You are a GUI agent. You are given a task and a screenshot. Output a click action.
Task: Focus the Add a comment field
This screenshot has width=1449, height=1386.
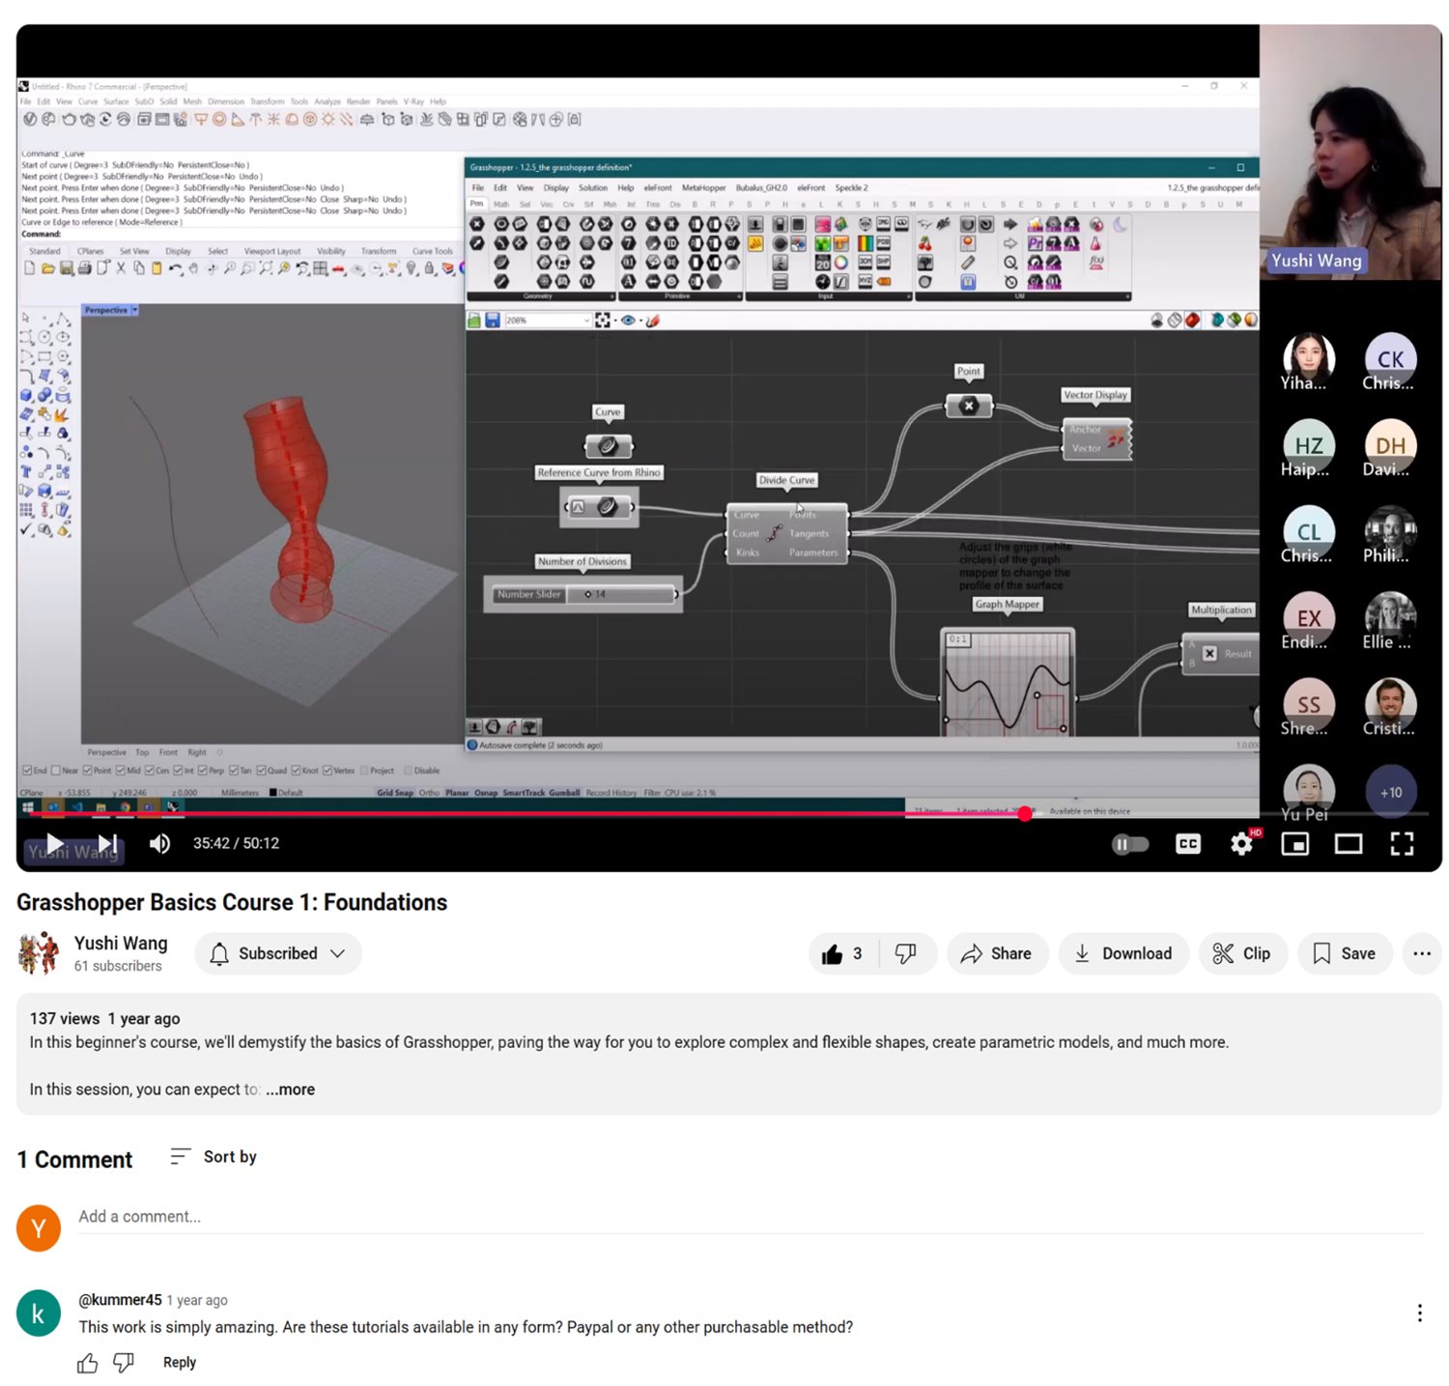[751, 1217]
